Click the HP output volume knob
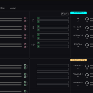This screenshot has height=93, width=93. tap(87, 19)
